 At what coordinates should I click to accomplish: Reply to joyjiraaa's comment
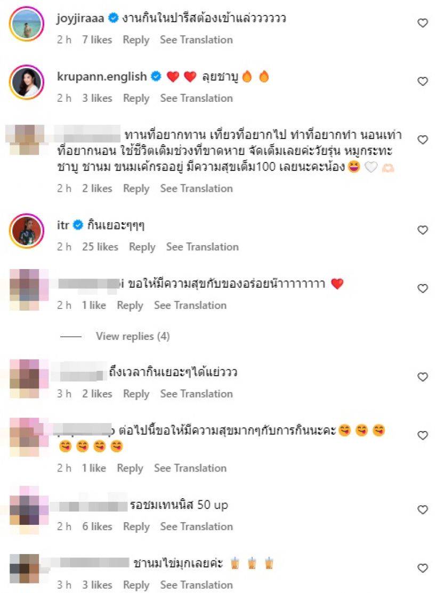click(x=136, y=40)
